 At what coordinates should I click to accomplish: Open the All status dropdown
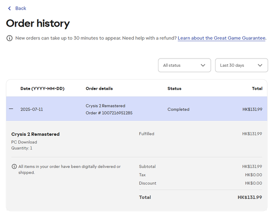pos(184,65)
